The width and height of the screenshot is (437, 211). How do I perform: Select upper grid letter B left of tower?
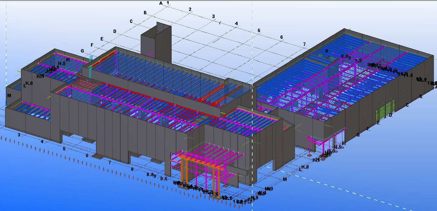click(x=145, y=13)
